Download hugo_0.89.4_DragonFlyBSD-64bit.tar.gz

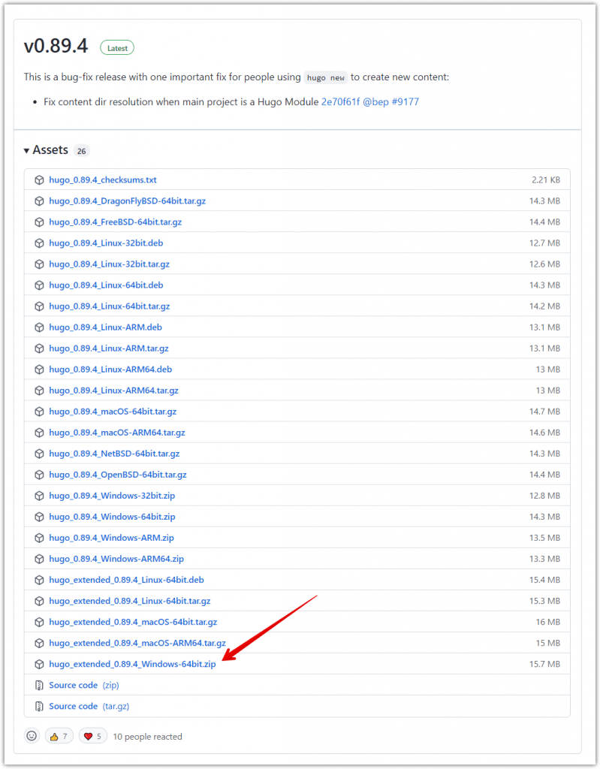[127, 201]
